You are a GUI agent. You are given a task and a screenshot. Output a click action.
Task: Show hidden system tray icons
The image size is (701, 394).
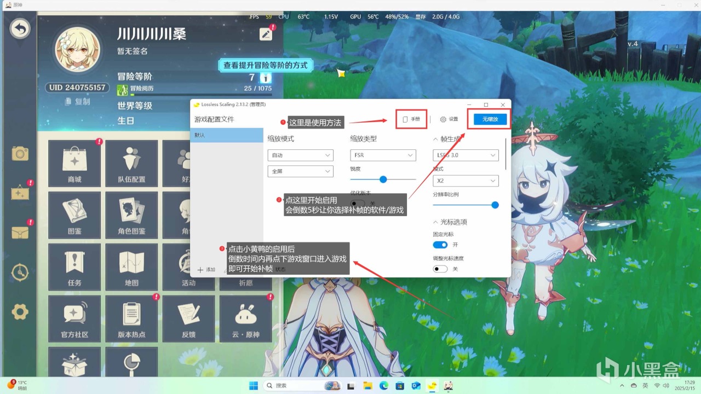[621, 385]
